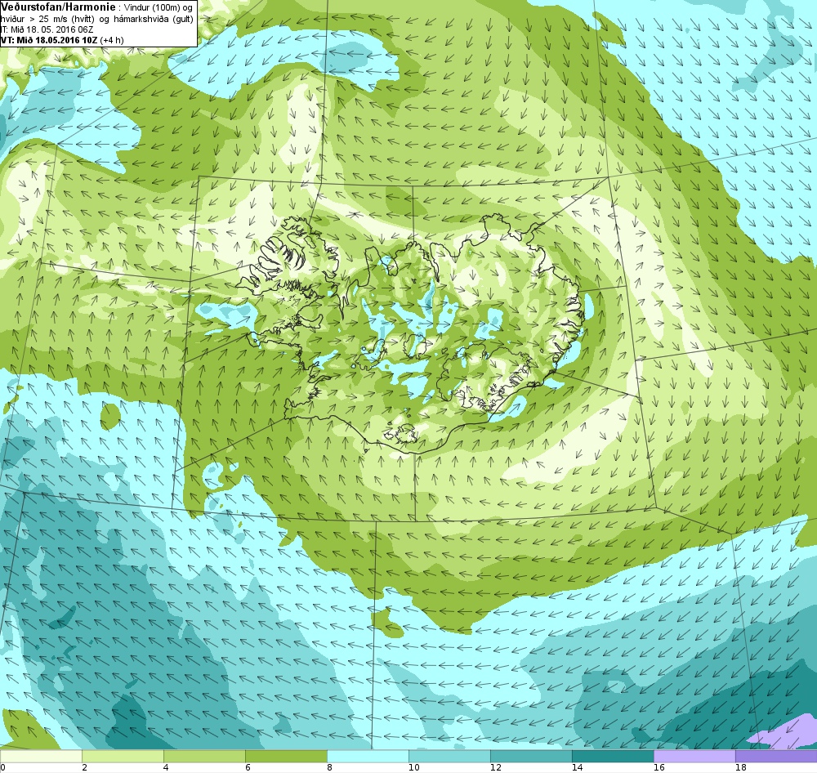Screen dimensions: 817x773
Task: Click legend scale label '12'
Action: pyautogui.click(x=496, y=767)
